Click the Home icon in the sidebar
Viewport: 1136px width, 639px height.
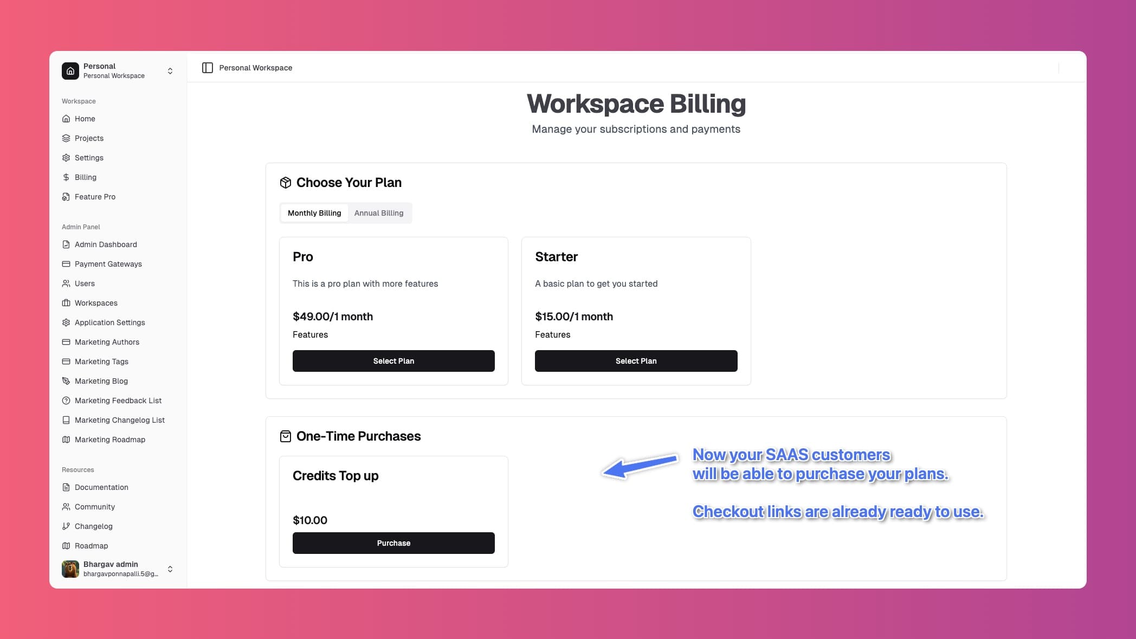(x=66, y=119)
